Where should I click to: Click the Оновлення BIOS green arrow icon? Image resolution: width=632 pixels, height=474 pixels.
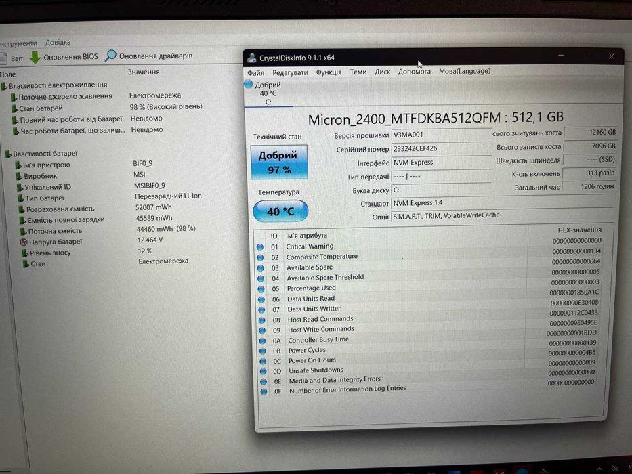(x=35, y=58)
